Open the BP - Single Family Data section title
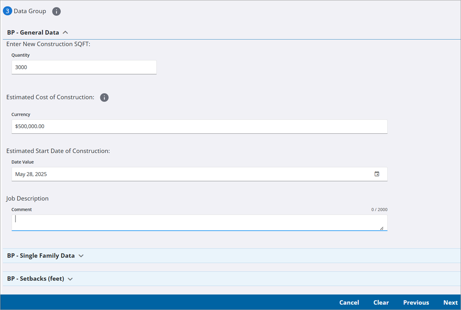The image size is (461, 310). (41, 256)
